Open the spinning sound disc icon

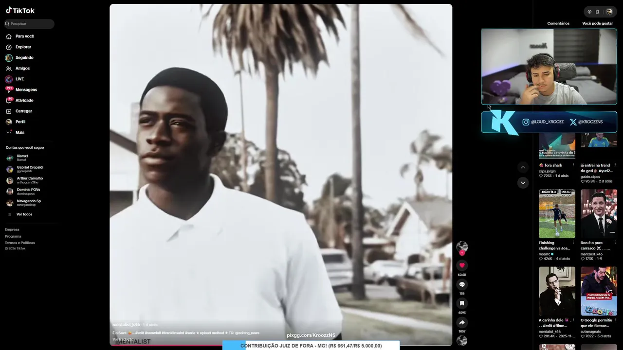coord(462,341)
